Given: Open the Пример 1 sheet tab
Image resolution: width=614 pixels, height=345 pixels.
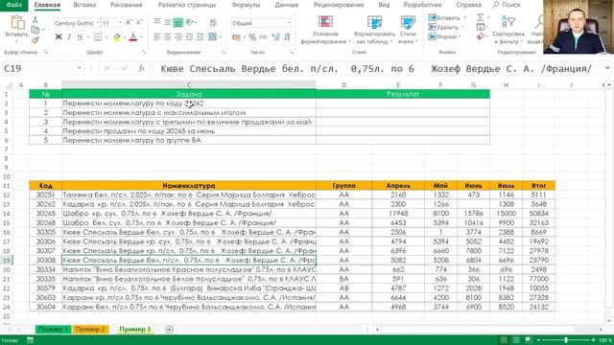Looking at the screenshot, I should (53, 330).
